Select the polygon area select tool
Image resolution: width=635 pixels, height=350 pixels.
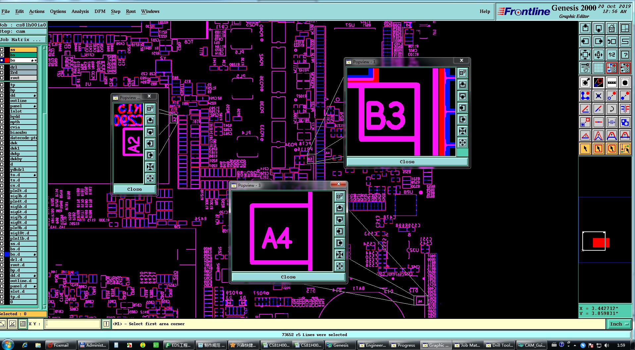click(x=612, y=149)
